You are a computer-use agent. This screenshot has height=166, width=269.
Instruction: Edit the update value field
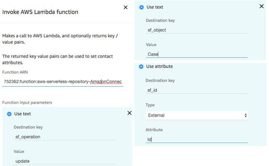tap(65, 161)
